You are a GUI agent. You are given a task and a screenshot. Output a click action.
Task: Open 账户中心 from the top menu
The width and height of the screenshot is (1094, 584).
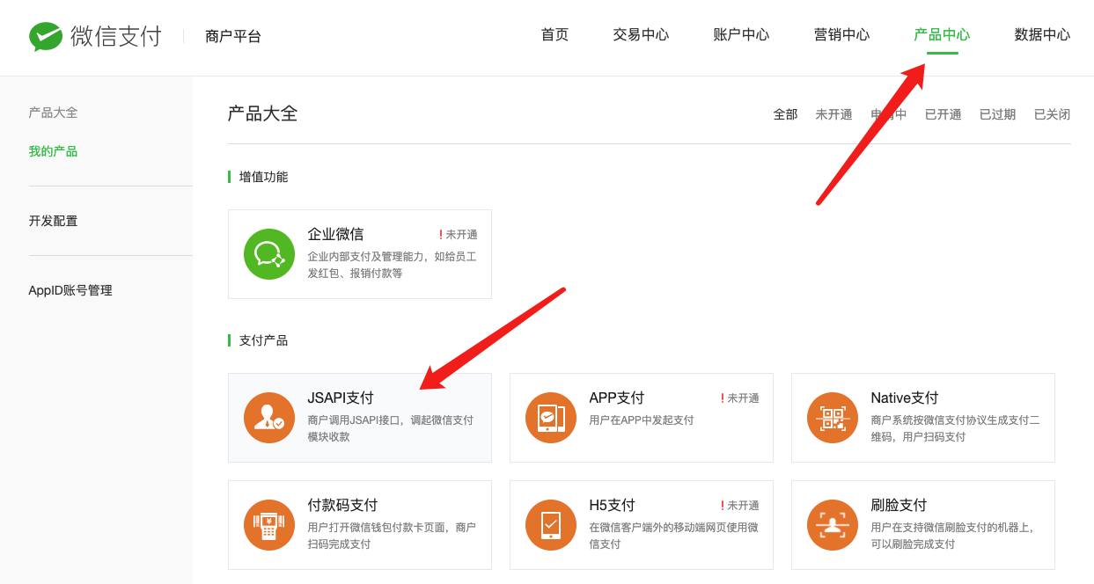741,35
